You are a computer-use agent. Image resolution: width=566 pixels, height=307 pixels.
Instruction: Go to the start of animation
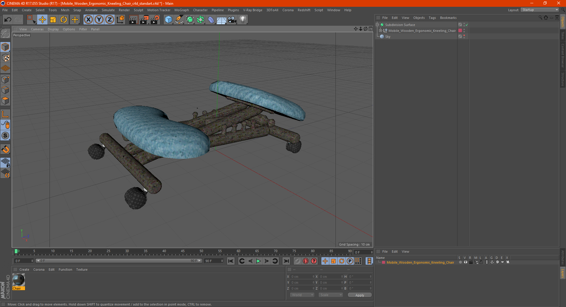[x=231, y=261]
